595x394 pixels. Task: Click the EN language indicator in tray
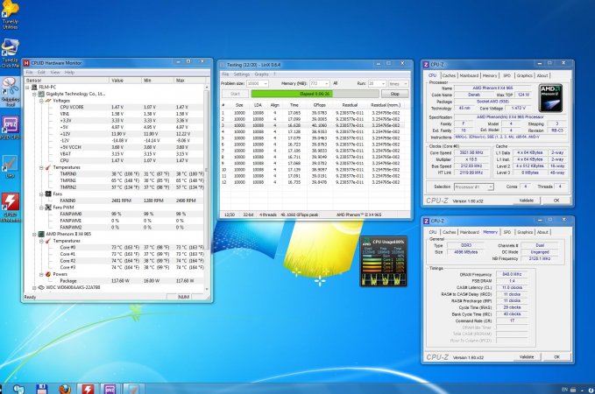pos(564,390)
